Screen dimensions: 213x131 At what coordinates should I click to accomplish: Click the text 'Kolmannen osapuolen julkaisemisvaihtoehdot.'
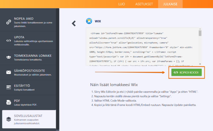click(x=27, y=122)
